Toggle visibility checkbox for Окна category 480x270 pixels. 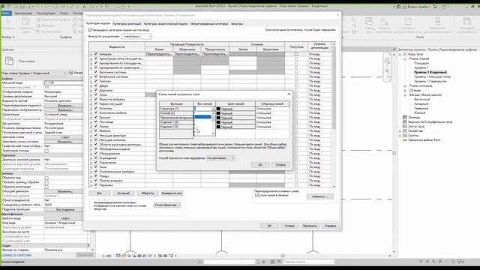click(x=96, y=167)
